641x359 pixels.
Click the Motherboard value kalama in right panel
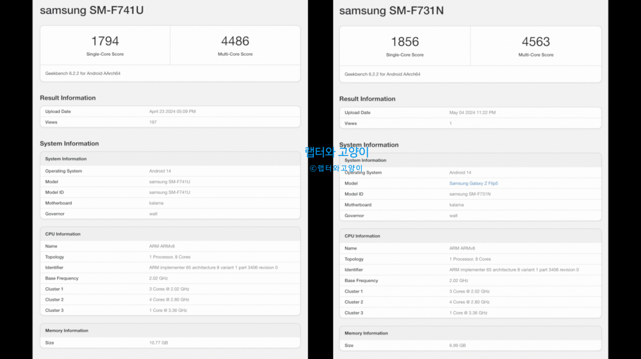pos(457,205)
